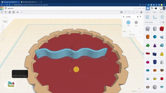This screenshot has width=166, height=93.
Task: Pick the striped hole Box shape
Action: (x=148, y=29)
